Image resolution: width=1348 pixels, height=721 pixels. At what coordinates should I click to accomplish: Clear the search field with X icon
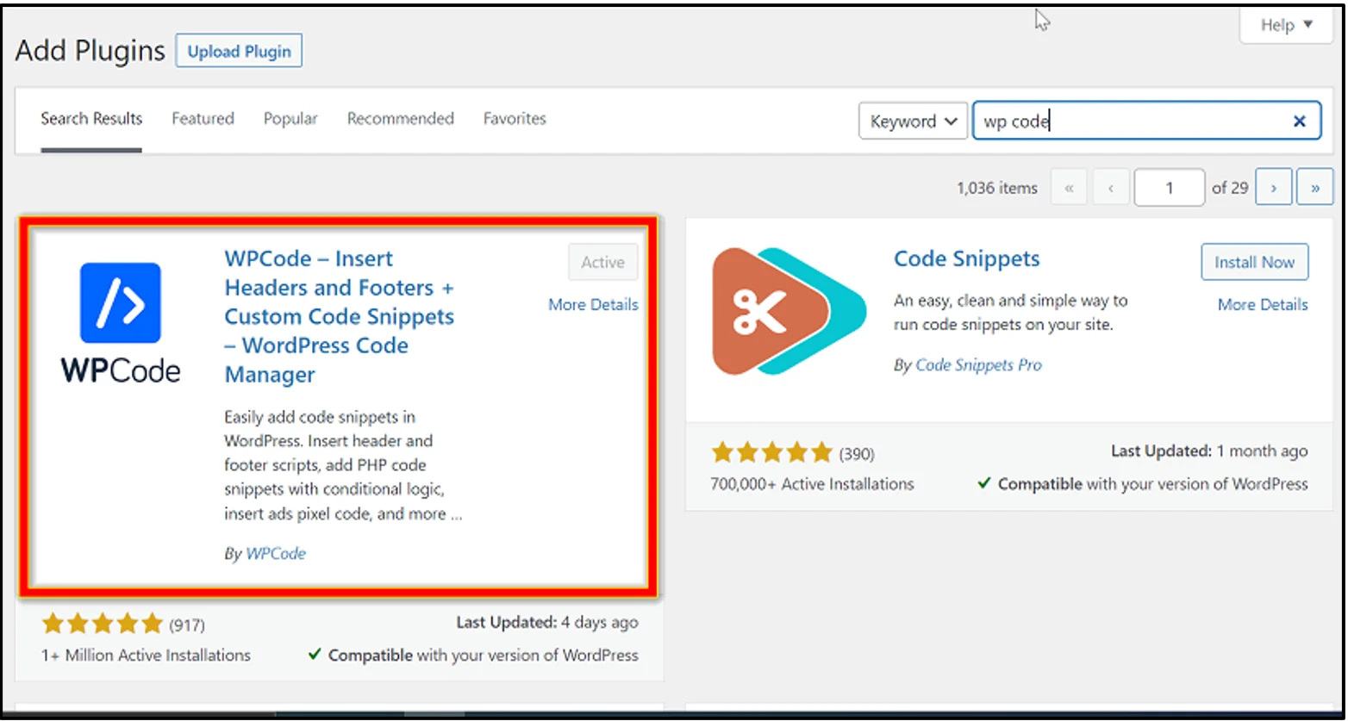(1299, 121)
